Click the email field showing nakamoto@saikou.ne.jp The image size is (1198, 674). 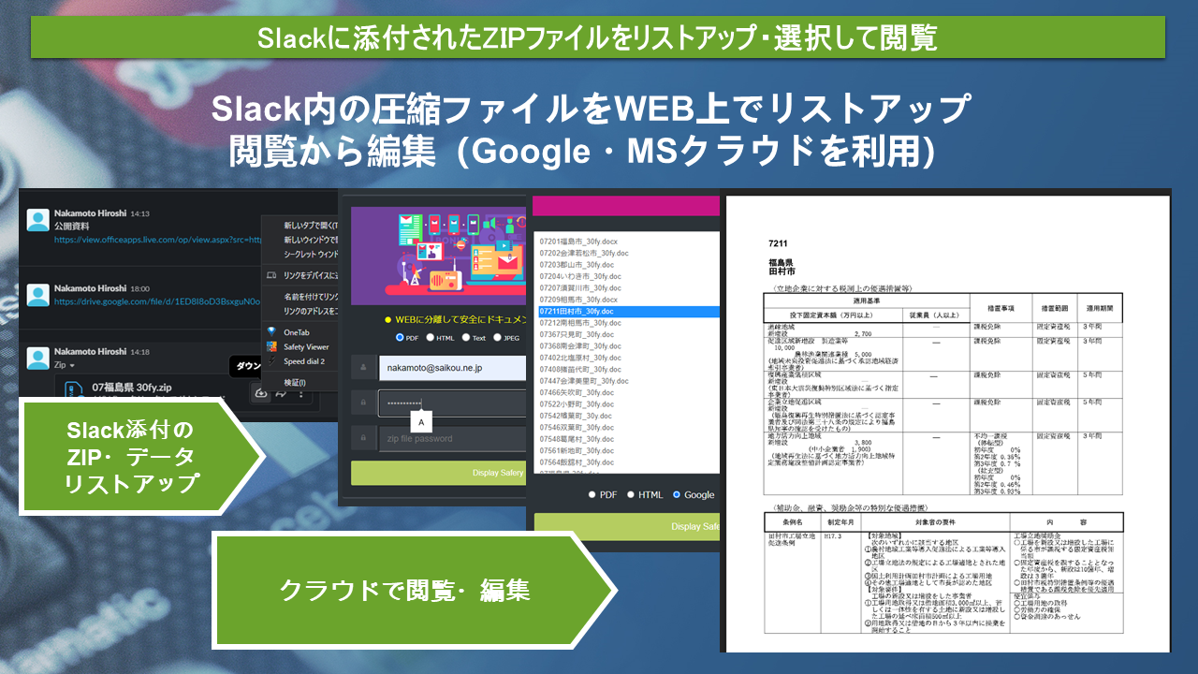(x=451, y=369)
